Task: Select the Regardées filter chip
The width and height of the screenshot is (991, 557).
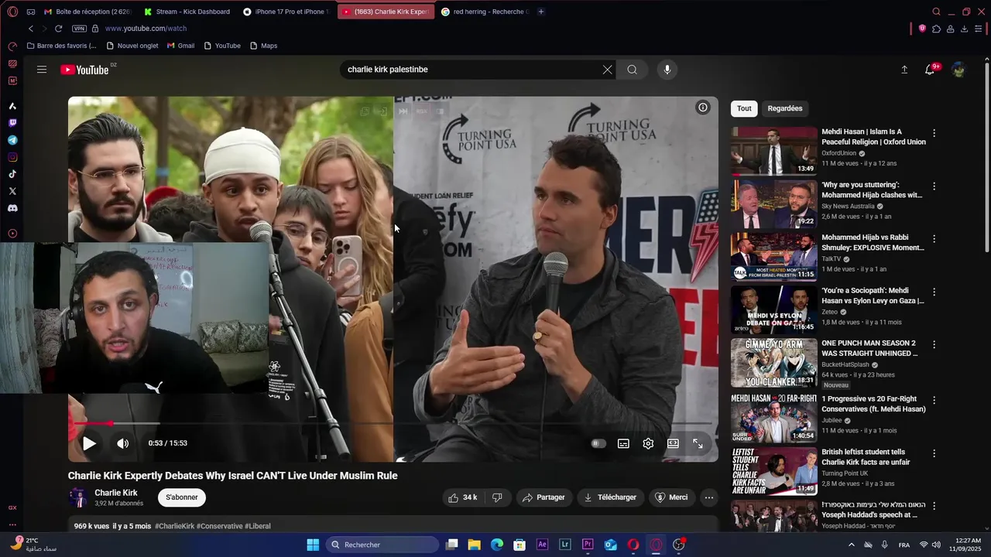Action: pos(785,108)
